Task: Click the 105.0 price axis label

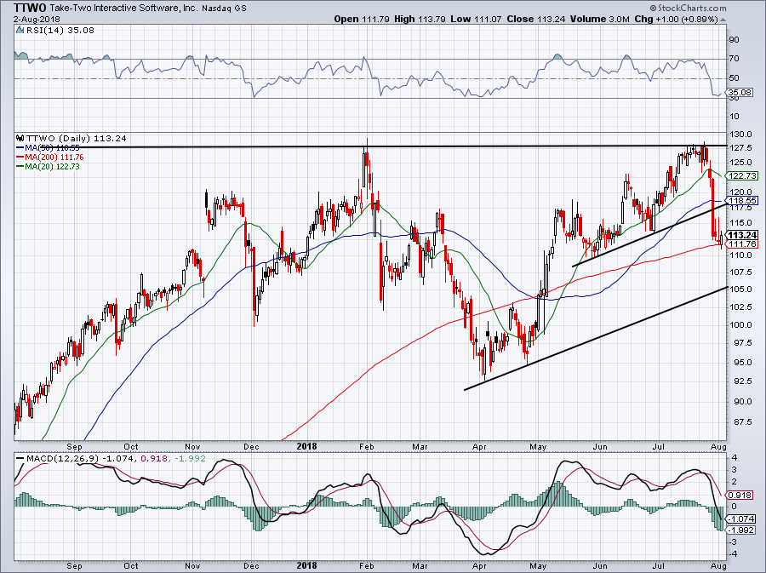Action: (x=740, y=289)
